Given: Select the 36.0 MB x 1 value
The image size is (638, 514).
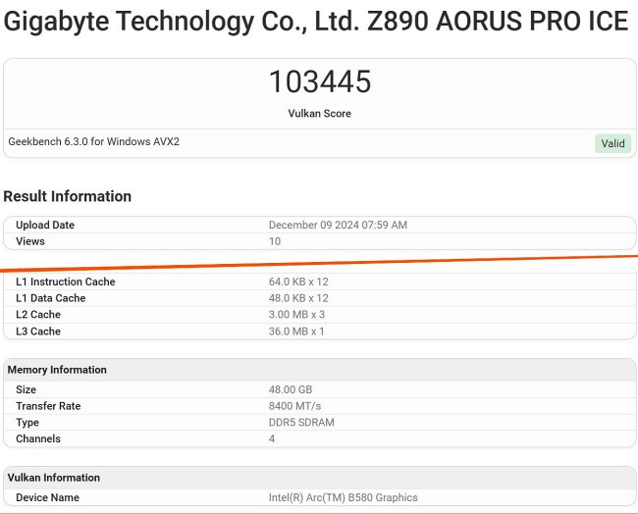Looking at the screenshot, I should [x=296, y=331].
